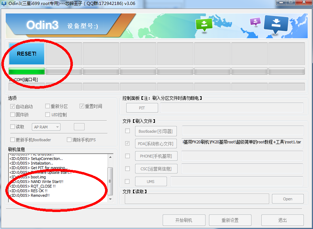313x229 pixels.
Task: Toggle the checkbox beside the PDA button
Action: 127,143
